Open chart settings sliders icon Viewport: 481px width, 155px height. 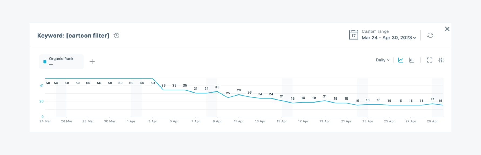[x=441, y=60]
